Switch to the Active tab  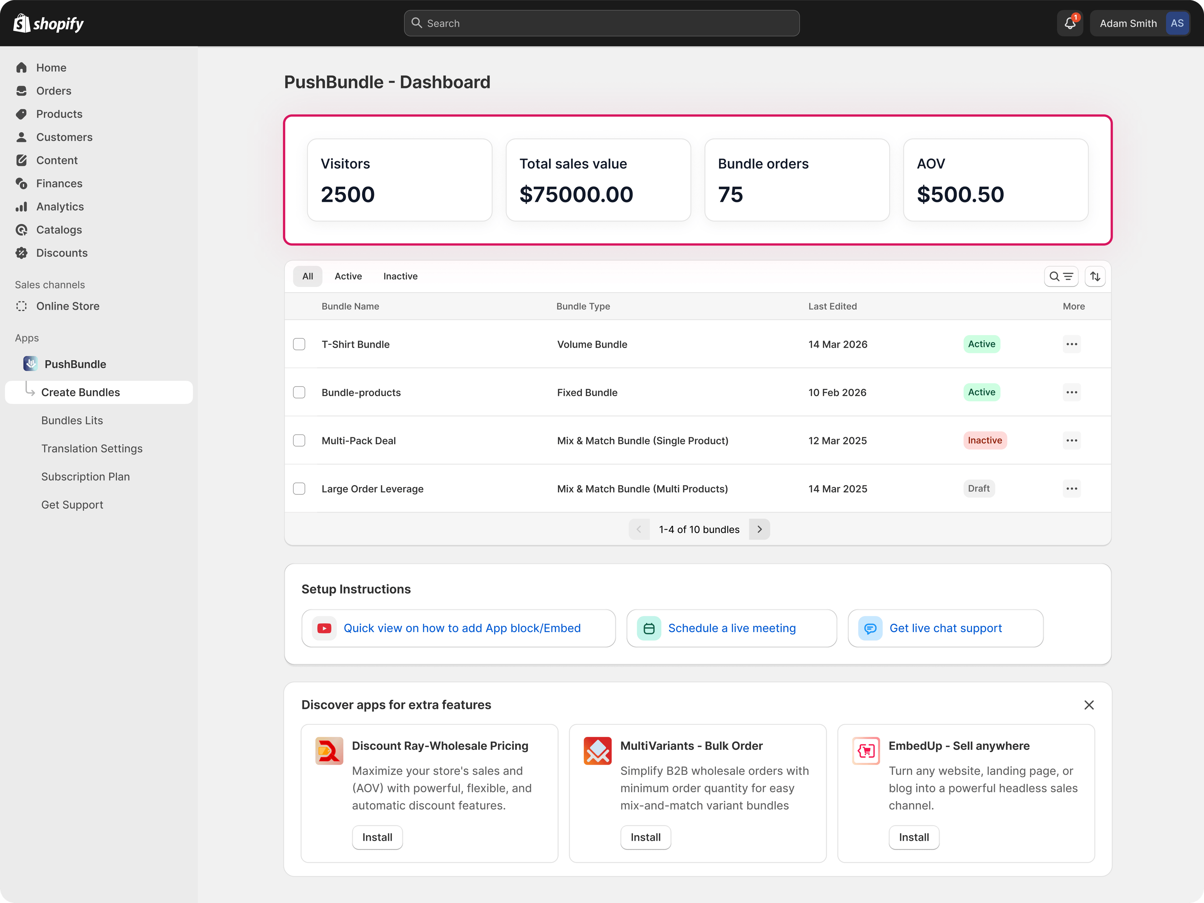348,277
